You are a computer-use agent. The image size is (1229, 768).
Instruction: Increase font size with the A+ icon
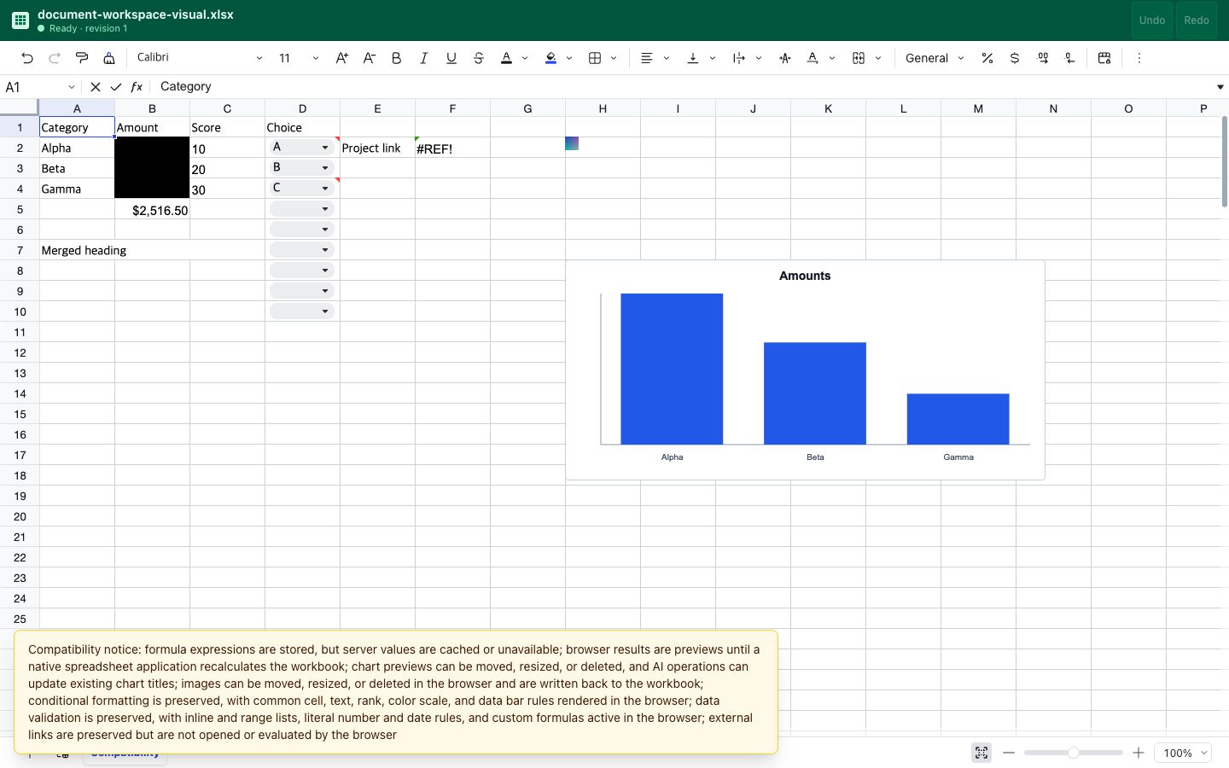click(x=341, y=58)
